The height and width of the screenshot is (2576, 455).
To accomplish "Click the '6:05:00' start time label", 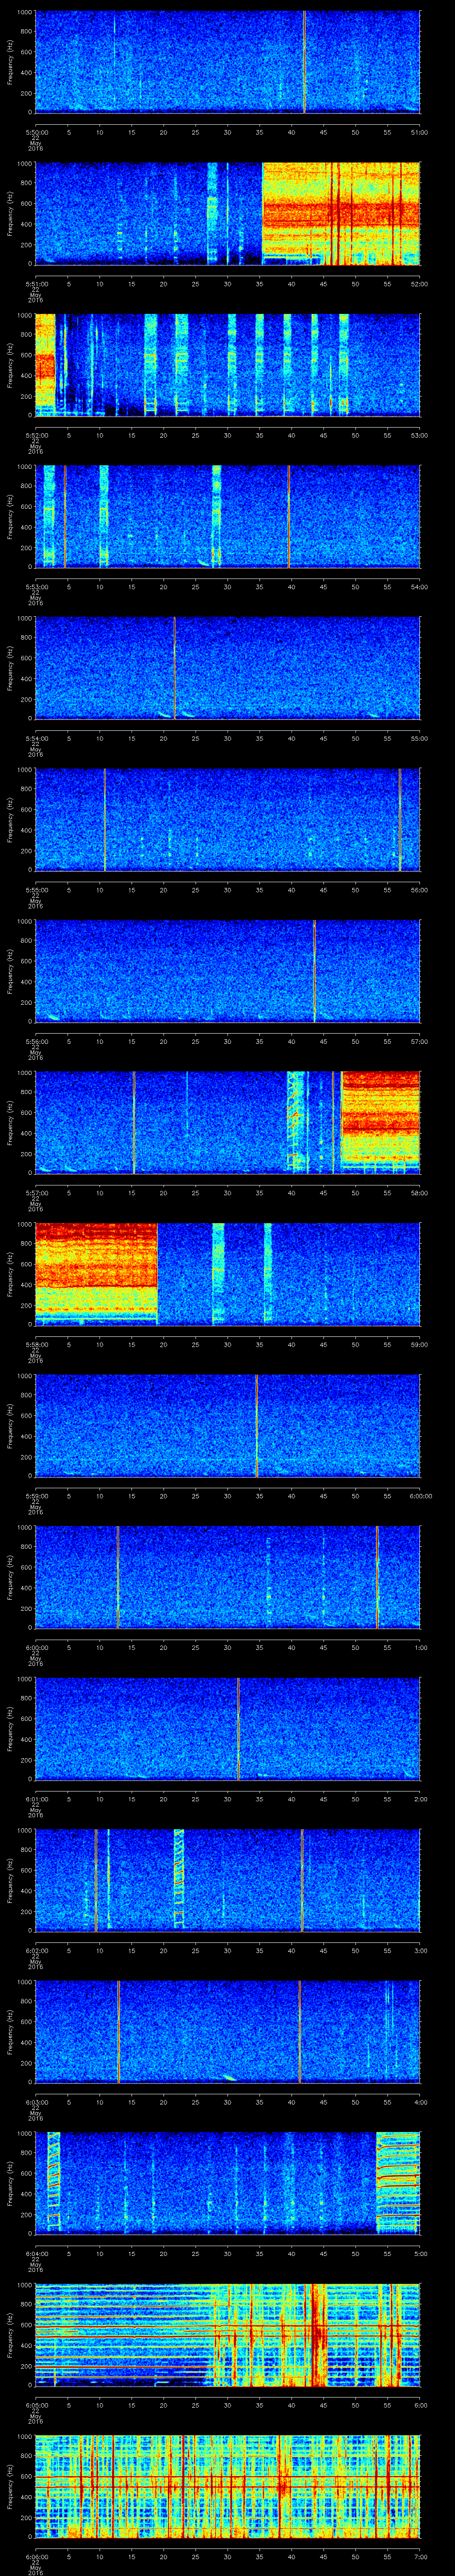I will (x=36, y=2405).
